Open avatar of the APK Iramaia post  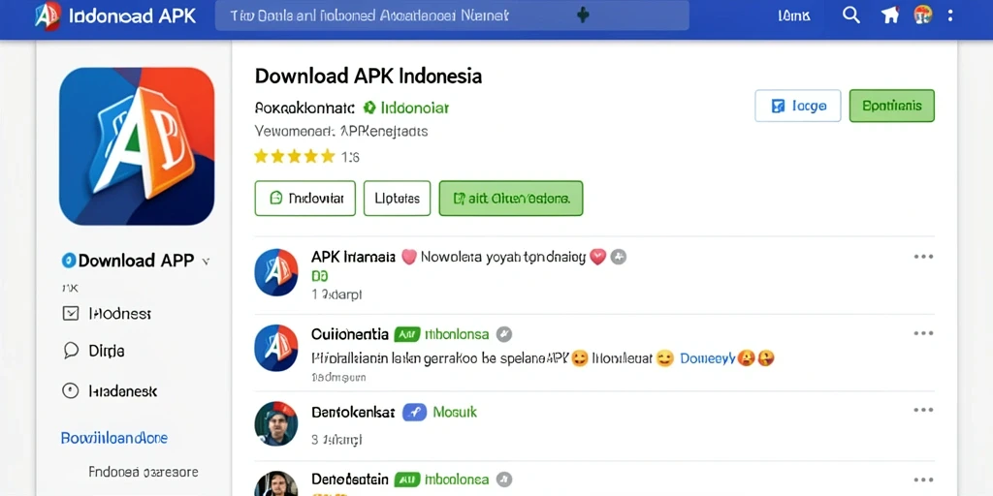pyautogui.click(x=276, y=272)
